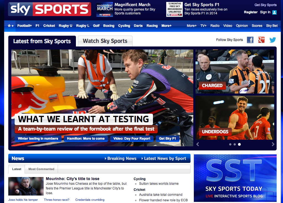Select the first carousel dot

(x=230, y=144)
